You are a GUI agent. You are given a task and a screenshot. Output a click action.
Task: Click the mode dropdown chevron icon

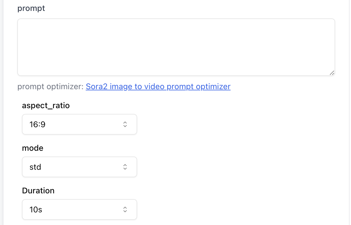point(125,167)
